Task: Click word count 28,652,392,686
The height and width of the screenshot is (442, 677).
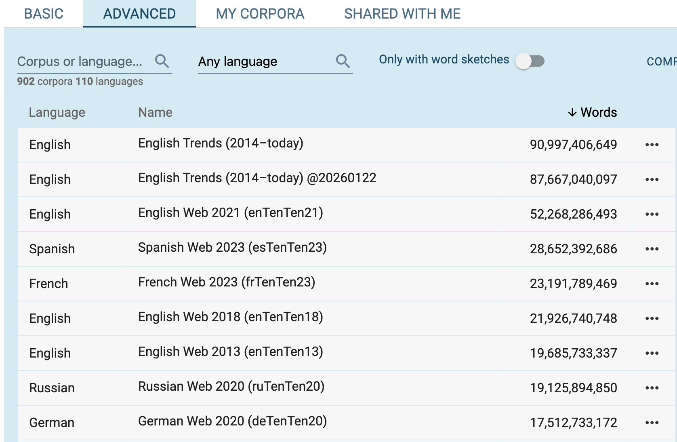Action: coord(573,249)
